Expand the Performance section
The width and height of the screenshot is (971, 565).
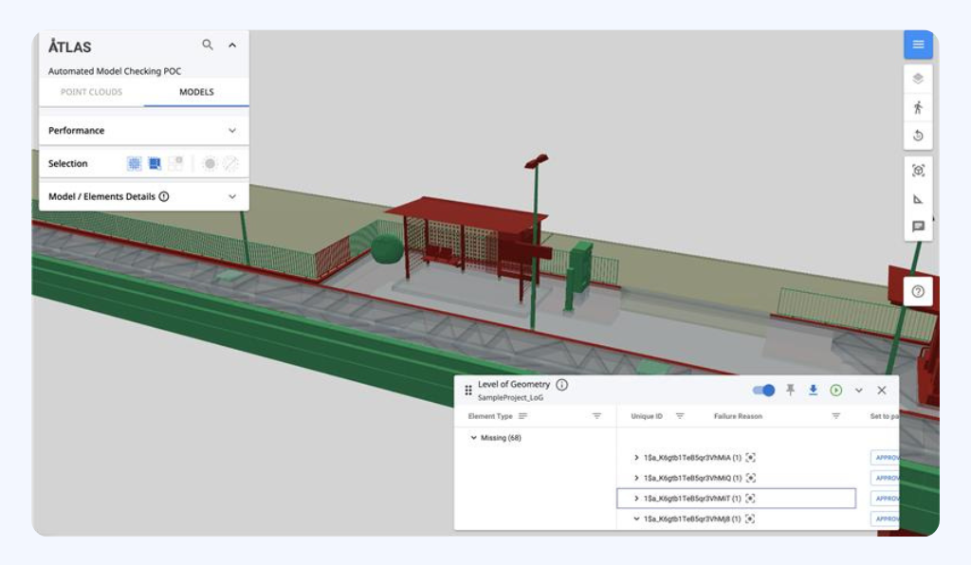point(232,131)
